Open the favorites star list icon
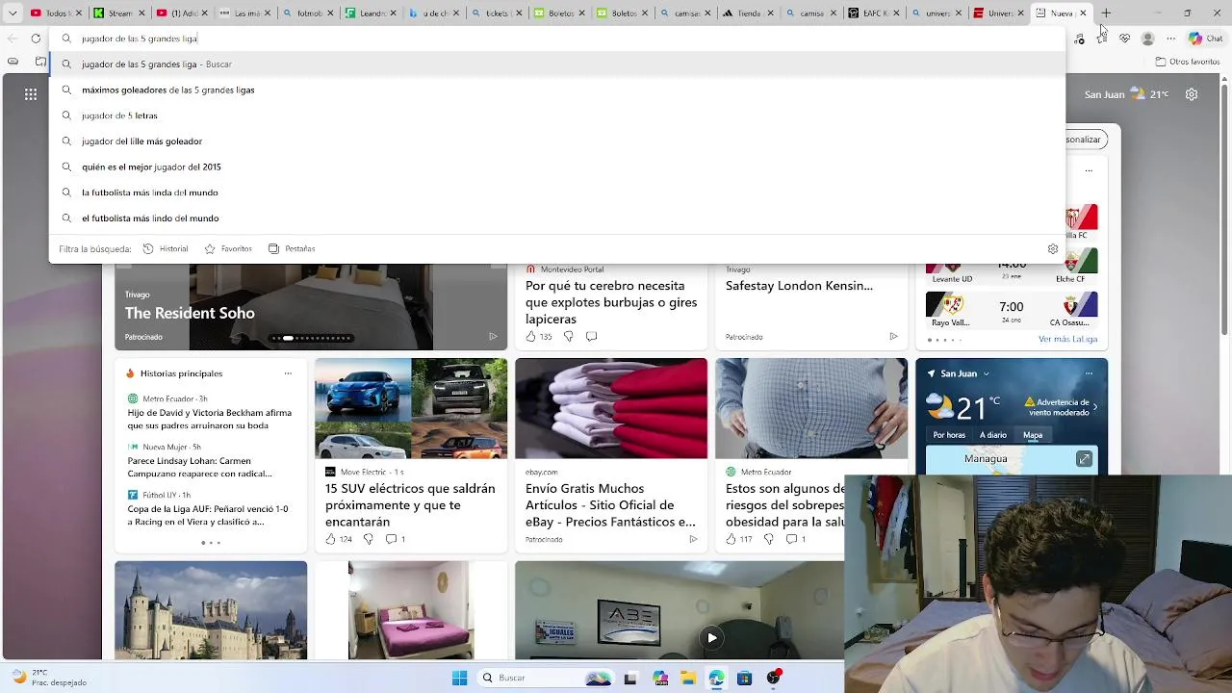The width and height of the screenshot is (1232, 693). [1102, 38]
